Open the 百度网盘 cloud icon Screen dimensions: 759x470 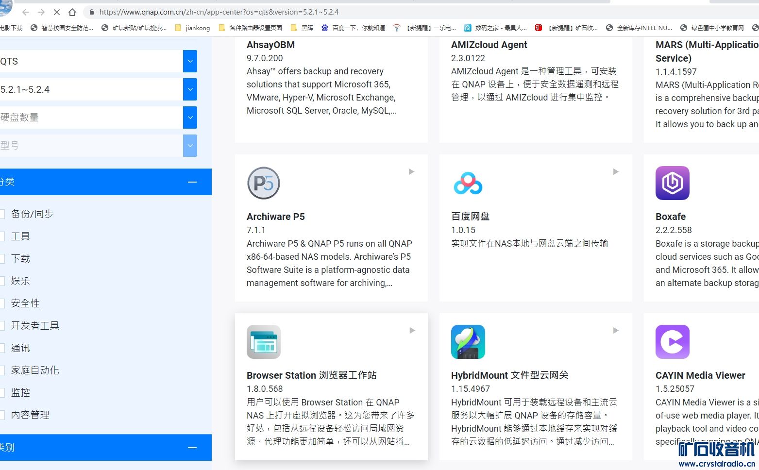[468, 183]
